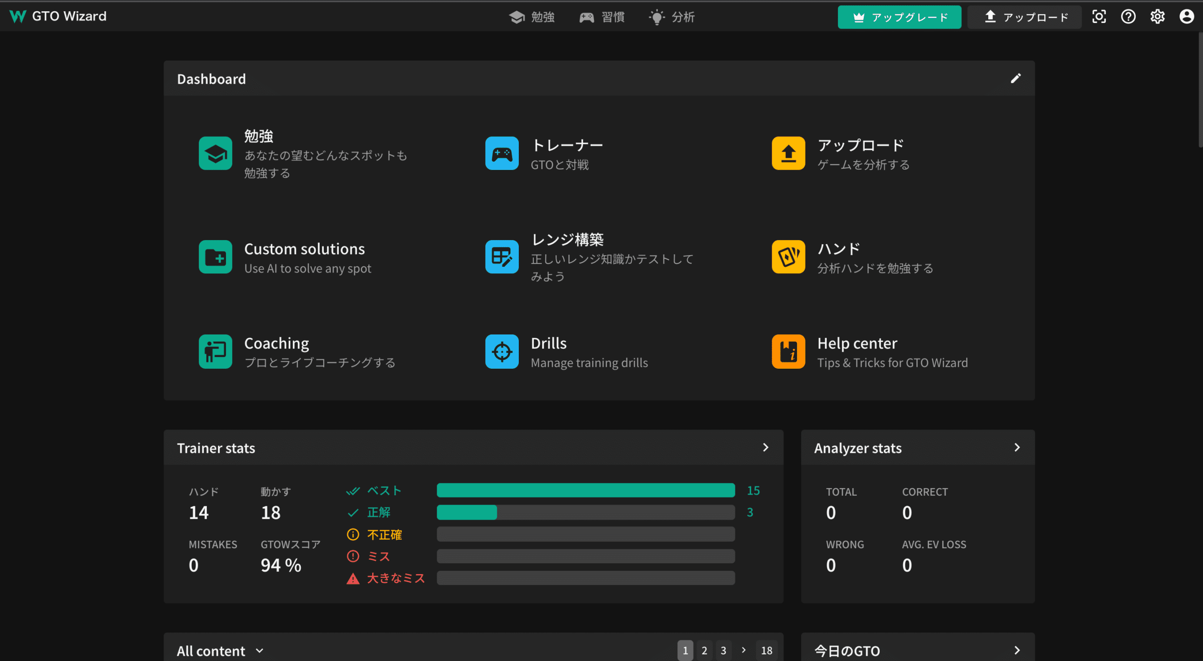Click the Trainer stats header title
Image resolution: width=1203 pixels, height=661 pixels.
pos(216,448)
